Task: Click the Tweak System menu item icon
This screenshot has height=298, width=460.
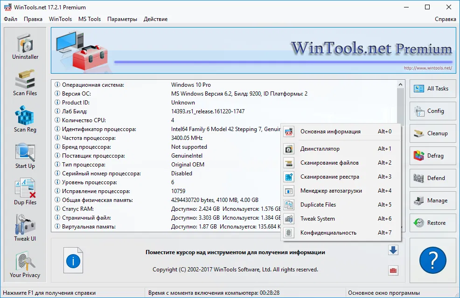Action: pos(289,219)
